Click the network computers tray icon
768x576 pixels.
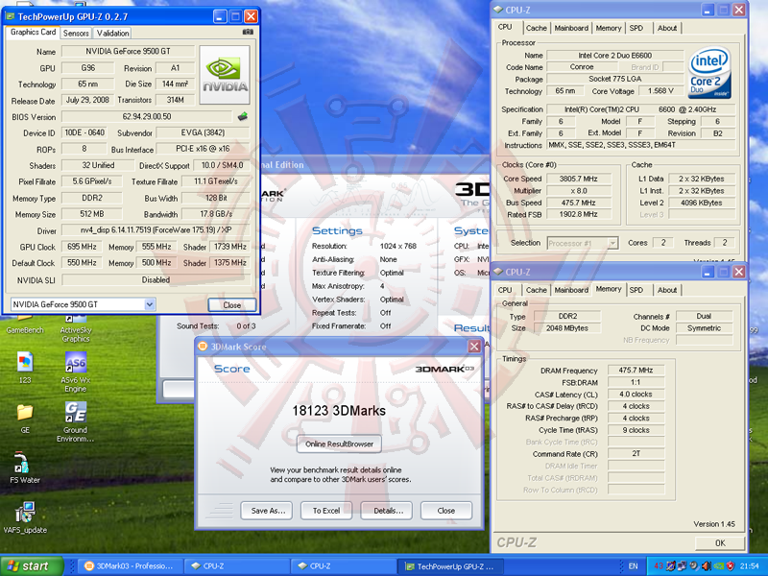tap(682, 566)
